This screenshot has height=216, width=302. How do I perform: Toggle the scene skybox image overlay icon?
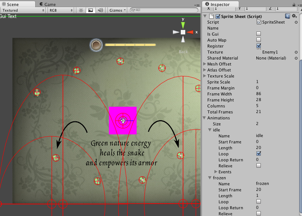91,10
